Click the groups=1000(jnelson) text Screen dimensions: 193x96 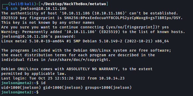click(108, 87)
